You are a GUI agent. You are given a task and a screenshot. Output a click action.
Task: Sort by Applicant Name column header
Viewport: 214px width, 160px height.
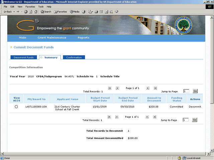click(x=68, y=99)
